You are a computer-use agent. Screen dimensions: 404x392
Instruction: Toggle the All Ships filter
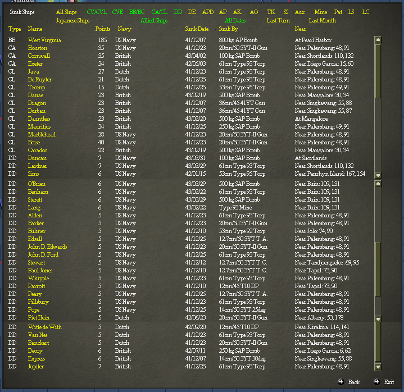[x=66, y=12]
